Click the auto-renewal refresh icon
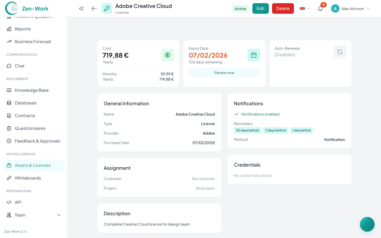 click(340, 52)
